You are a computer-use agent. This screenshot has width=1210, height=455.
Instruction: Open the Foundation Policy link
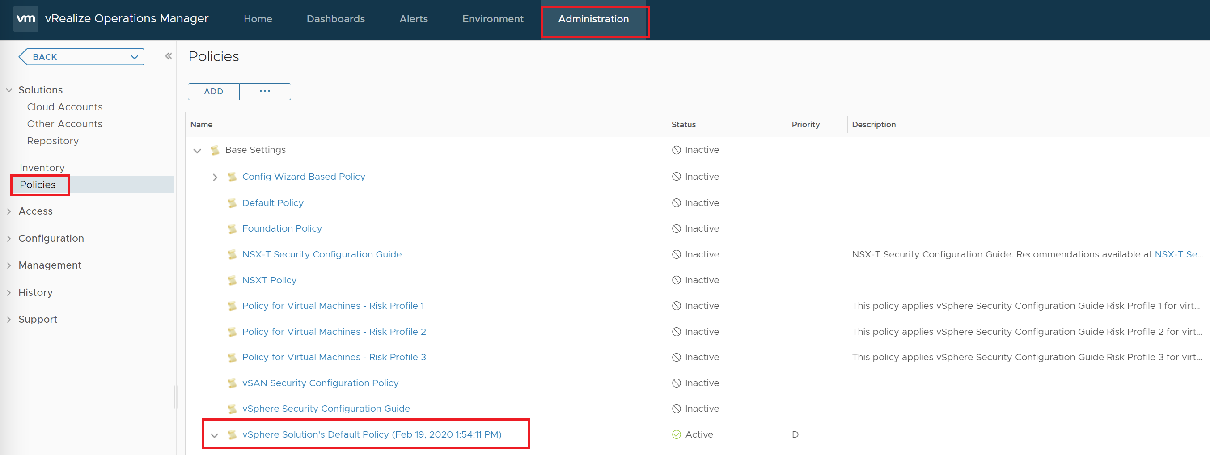tap(282, 228)
